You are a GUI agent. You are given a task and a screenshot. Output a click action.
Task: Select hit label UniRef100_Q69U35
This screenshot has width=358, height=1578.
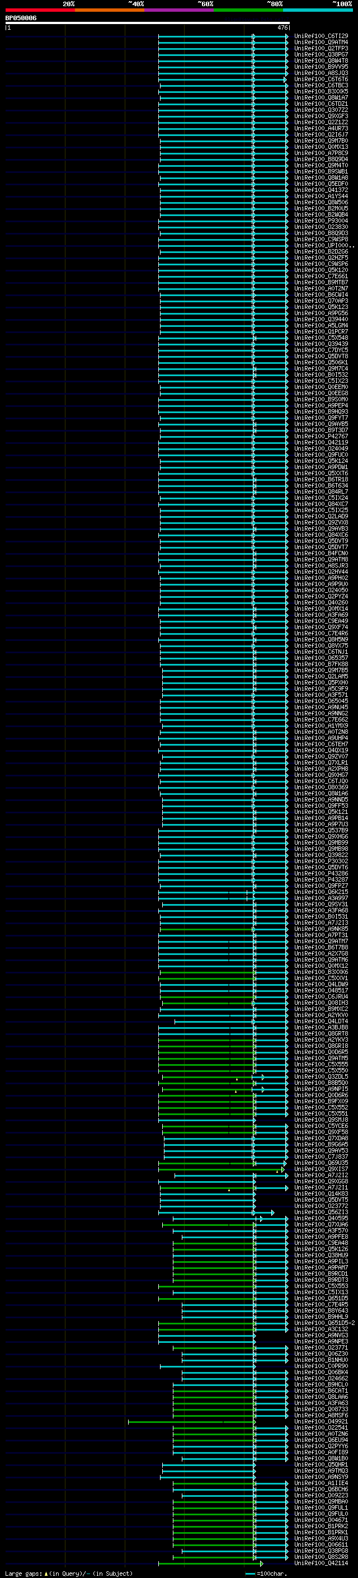pyautogui.click(x=321, y=1163)
